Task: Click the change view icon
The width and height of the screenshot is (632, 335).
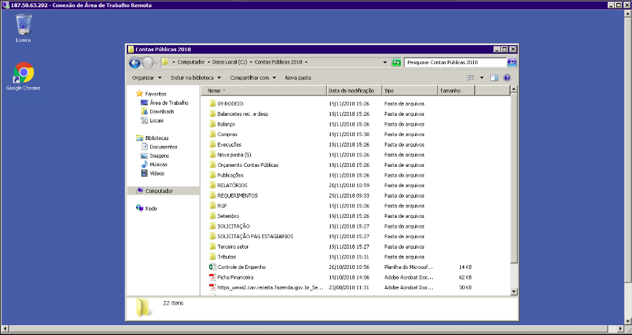Action: (471, 78)
